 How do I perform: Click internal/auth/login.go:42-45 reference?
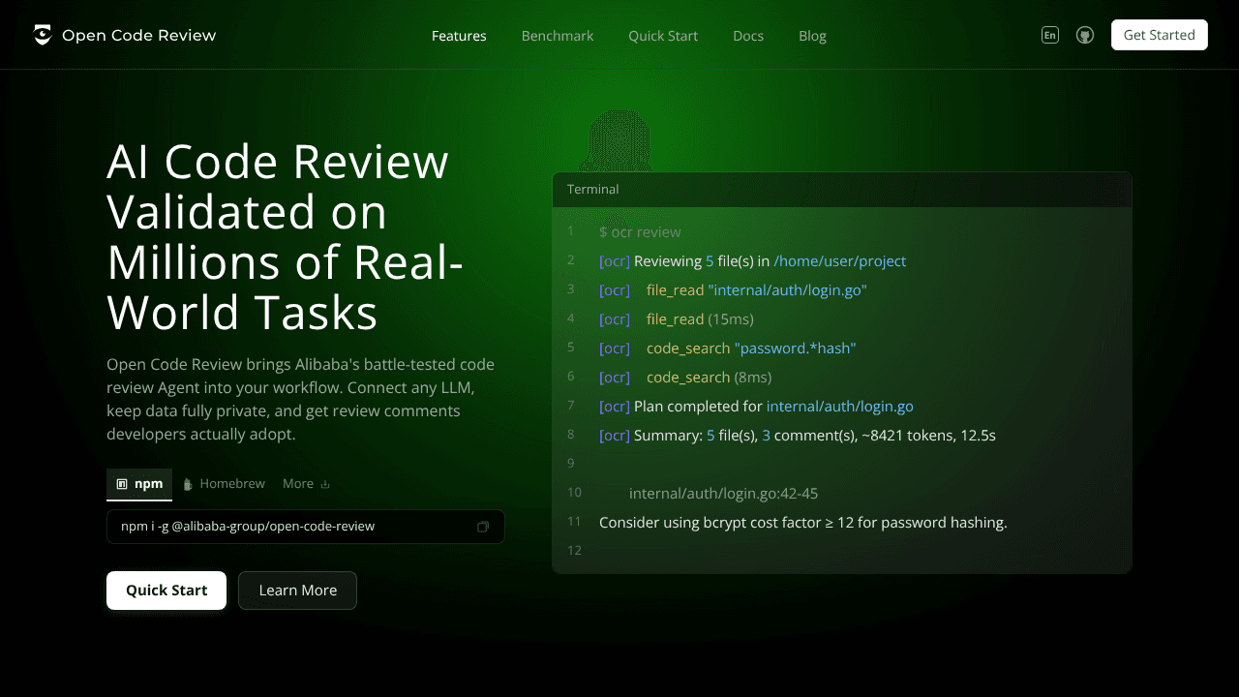723,494
